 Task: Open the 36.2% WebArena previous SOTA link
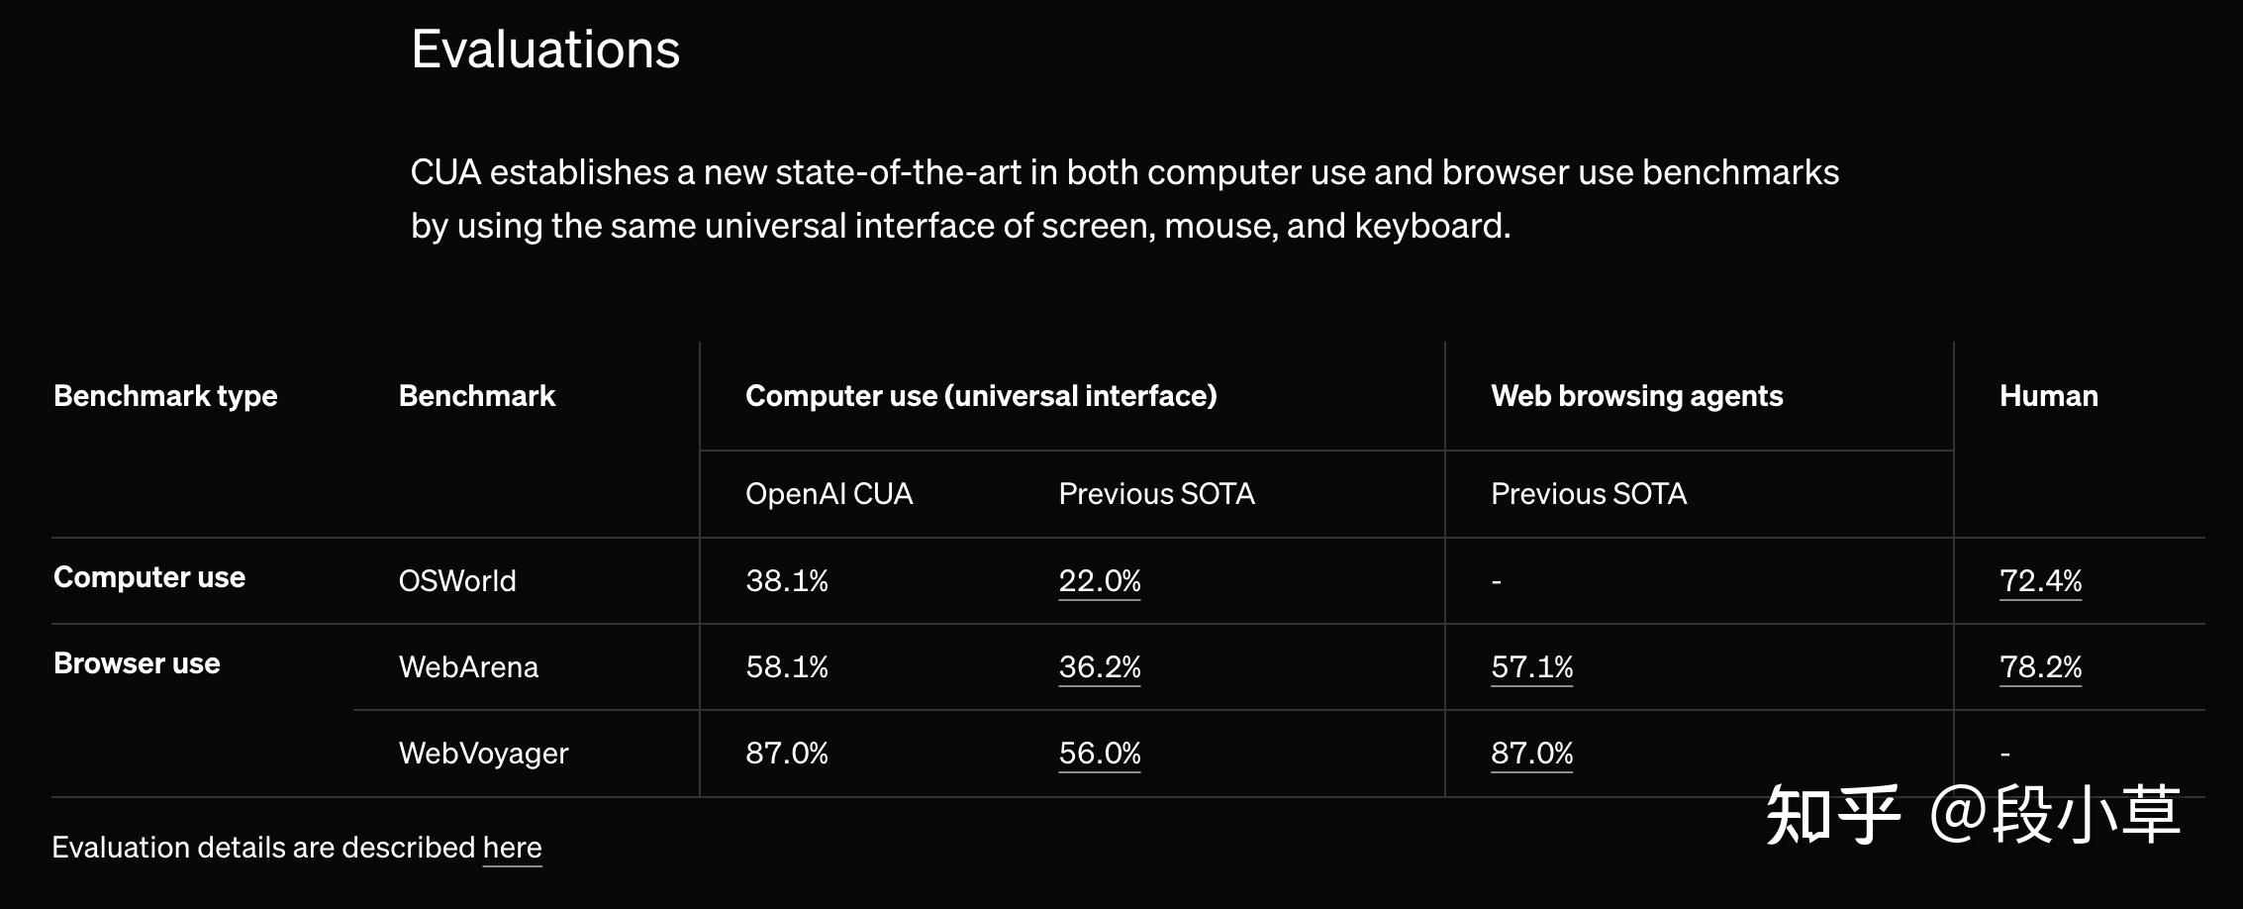coord(1099,666)
